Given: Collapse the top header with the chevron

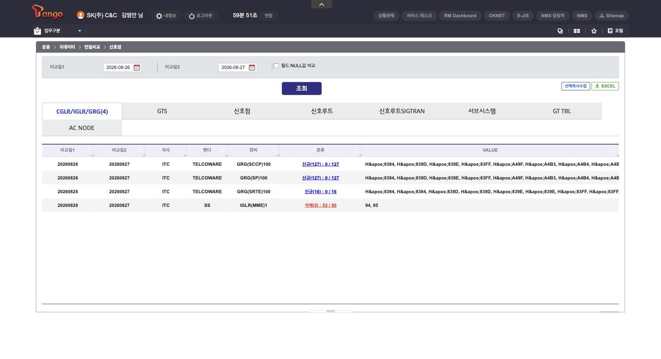Looking at the screenshot, I should (322, 4).
